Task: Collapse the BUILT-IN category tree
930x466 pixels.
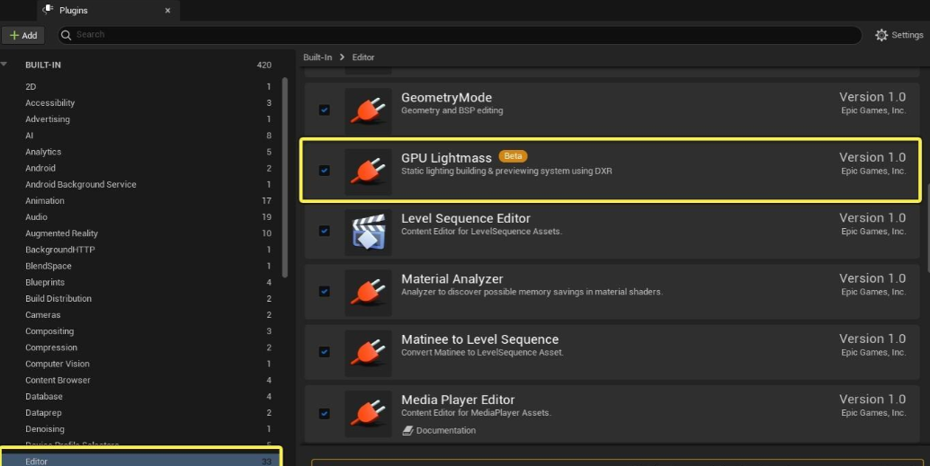Action: point(5,65)
